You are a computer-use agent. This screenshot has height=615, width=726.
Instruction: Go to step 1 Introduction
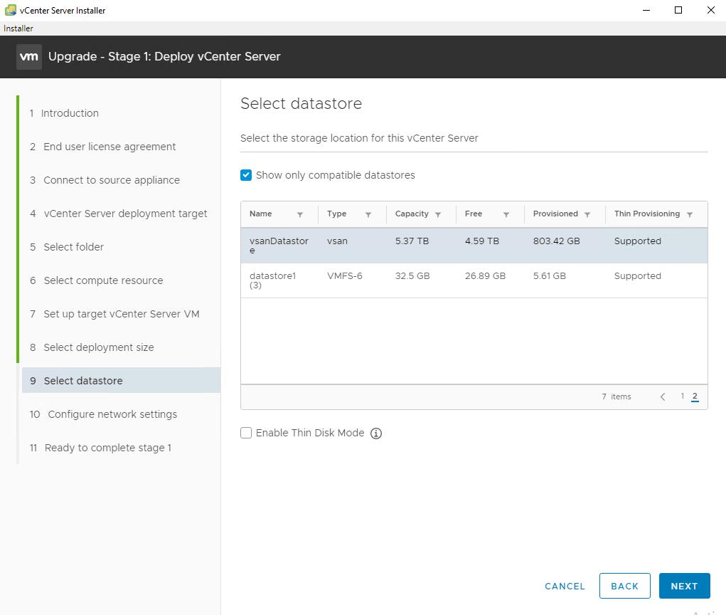[65, 113]
